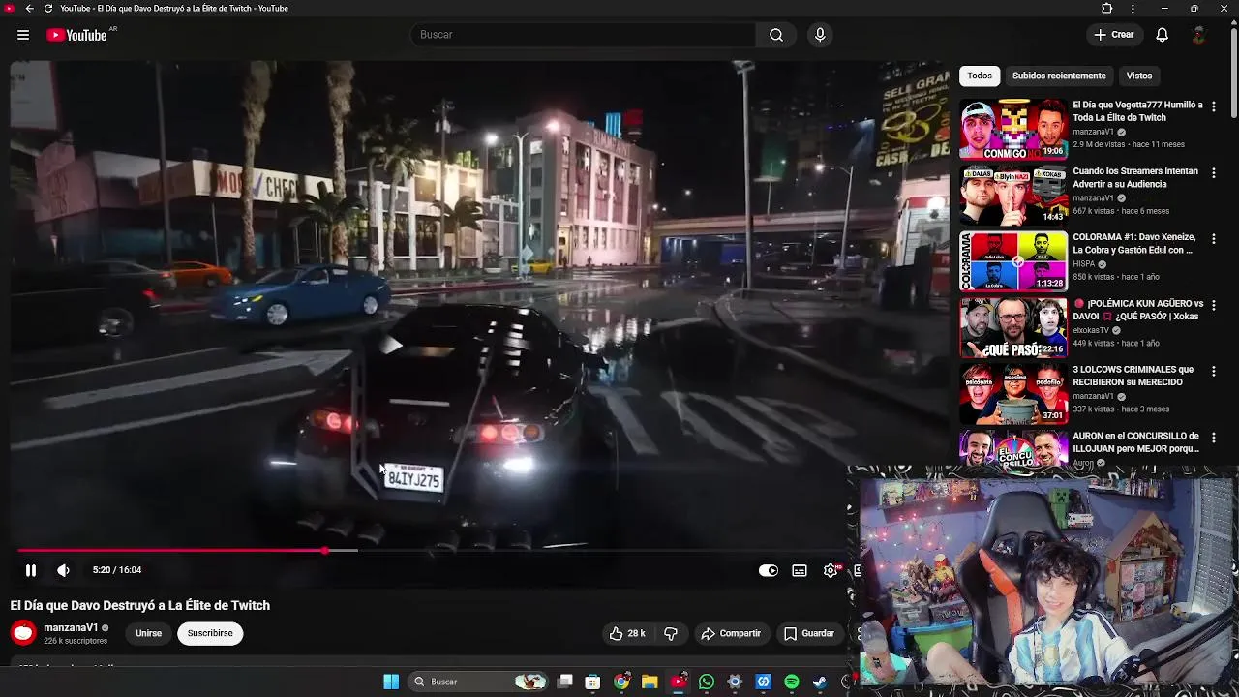This screenshot has width=1239, height=697.
Task: Open options for Polémica Kun Agüero video
Action: coord(1214,305)
